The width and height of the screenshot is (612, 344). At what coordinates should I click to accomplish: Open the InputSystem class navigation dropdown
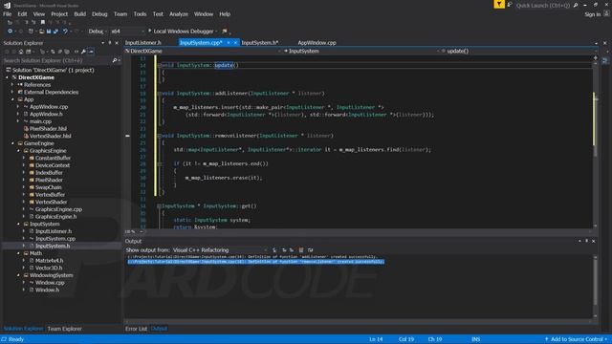point(361,51)
